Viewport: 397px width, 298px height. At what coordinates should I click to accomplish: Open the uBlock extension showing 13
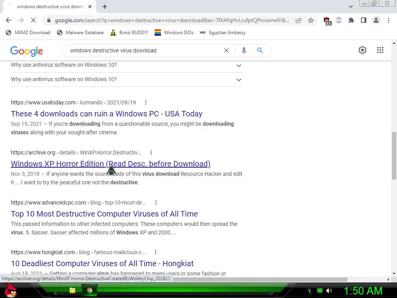(x=327, y=21)
